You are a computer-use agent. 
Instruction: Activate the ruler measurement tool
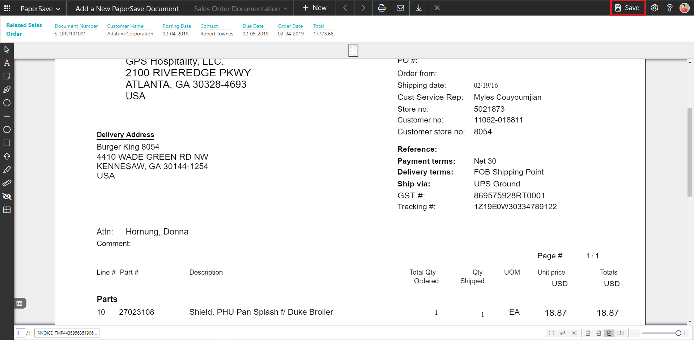click(x=7, y=183)
